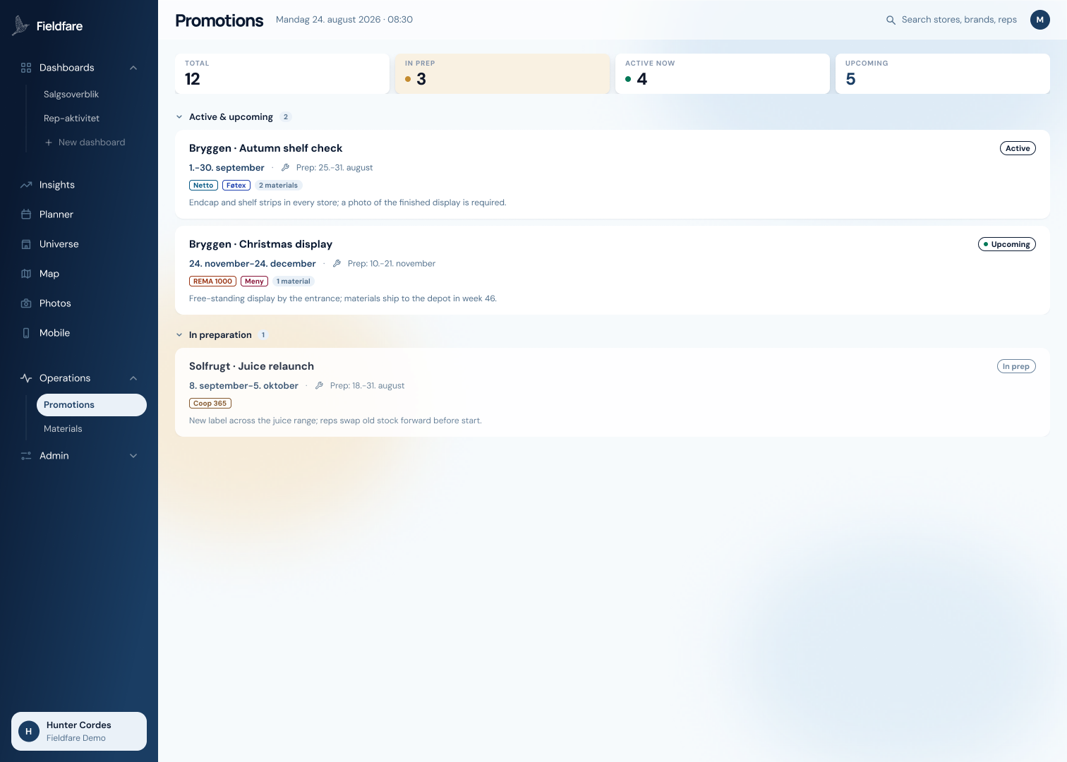Filter by the Active Now stat card
The height and width of the screenshot is (762, 1067).
click(723, 73)
